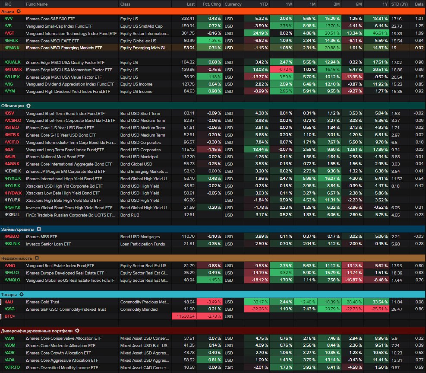Sort by RIC column header

coord(8,4)
